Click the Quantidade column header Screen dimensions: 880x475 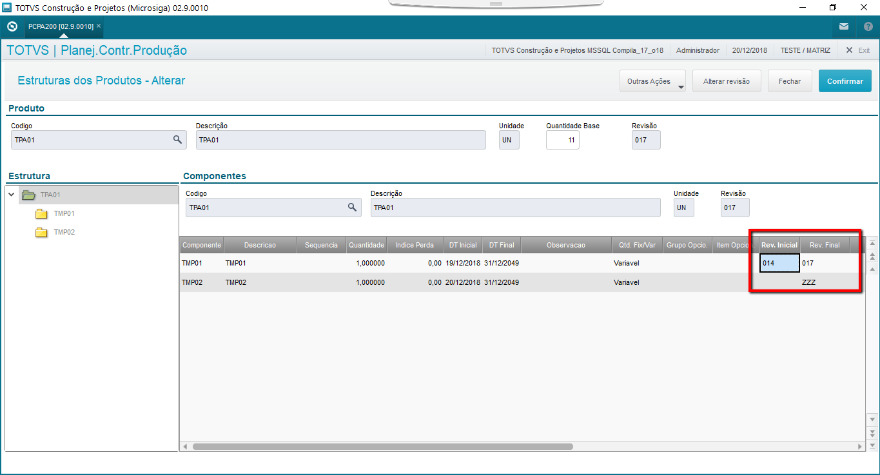pos(366,245)
